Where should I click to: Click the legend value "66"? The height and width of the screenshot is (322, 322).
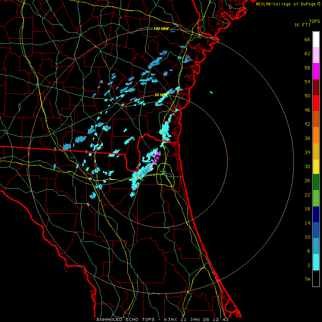[307, 40]
